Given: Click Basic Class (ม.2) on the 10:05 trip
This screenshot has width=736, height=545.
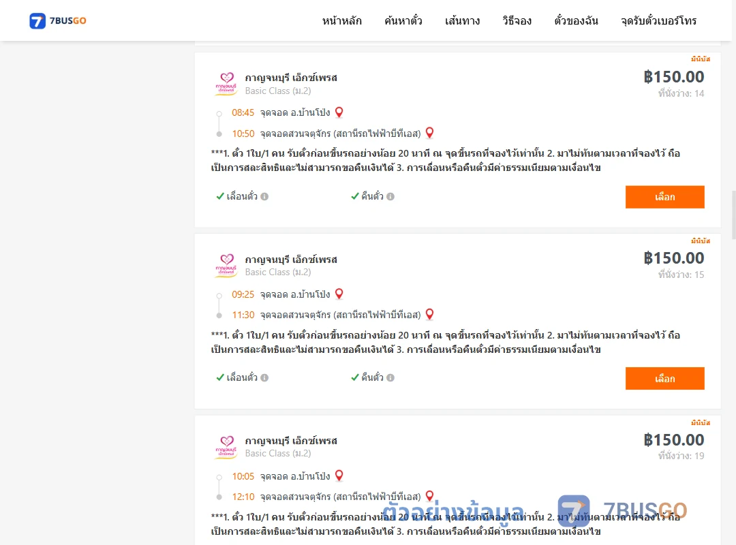Looking at the screenshot, I should click(x=278, y=454).
